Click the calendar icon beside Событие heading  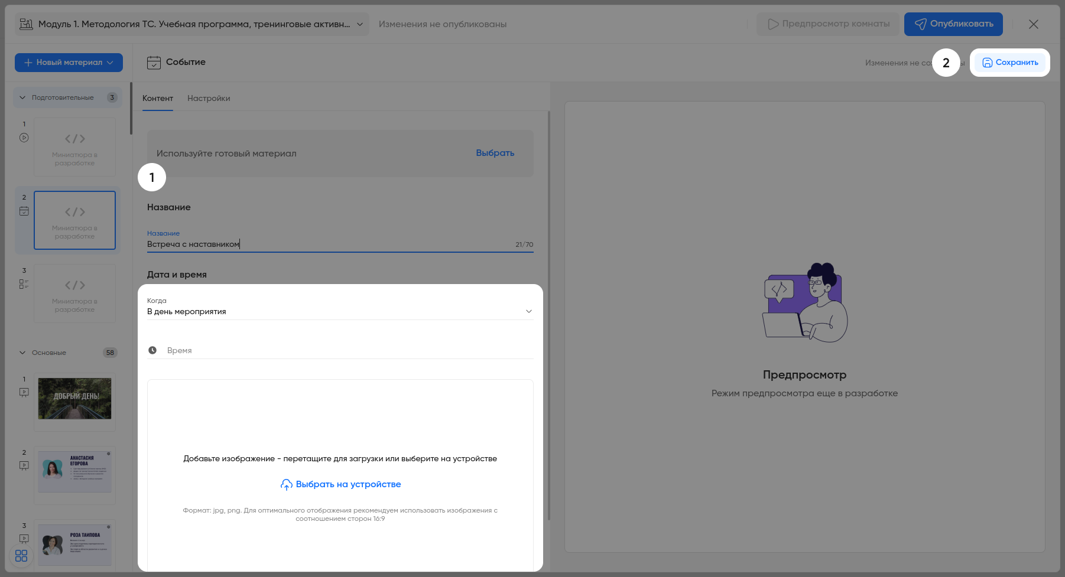click(154, 62)
